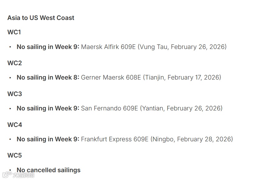
Task: Click the '(Tianjin, February 17, 2026)' text
Action: [182, 77]
